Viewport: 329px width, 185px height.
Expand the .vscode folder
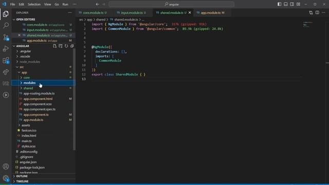(x=25, y=57)
